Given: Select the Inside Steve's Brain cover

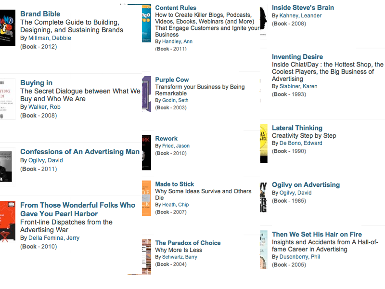Looking at the screenshot, I should coord(263,19).
